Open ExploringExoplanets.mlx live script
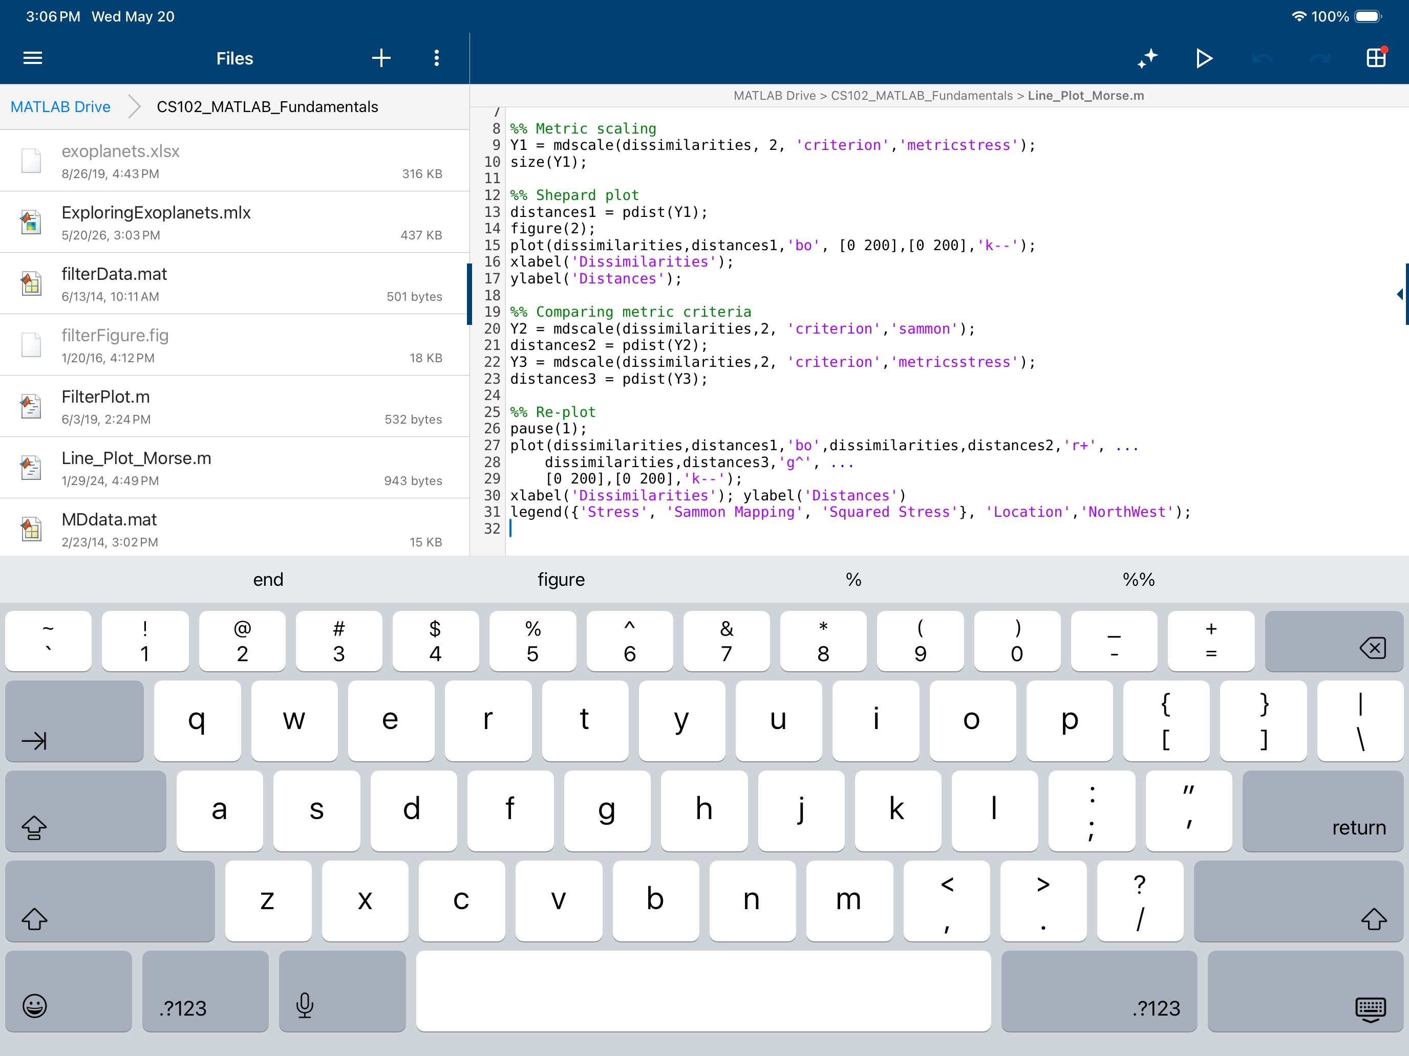 [x=234, y=222]
